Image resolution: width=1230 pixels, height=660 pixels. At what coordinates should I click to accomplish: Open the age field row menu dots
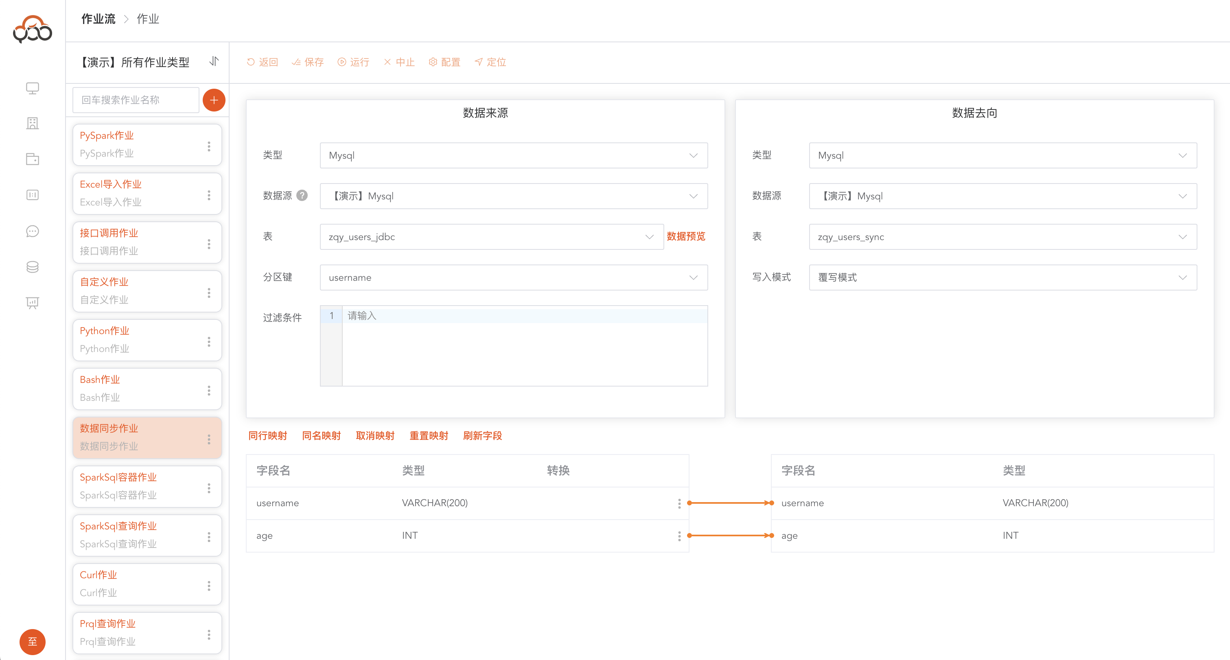coord(679,535)
